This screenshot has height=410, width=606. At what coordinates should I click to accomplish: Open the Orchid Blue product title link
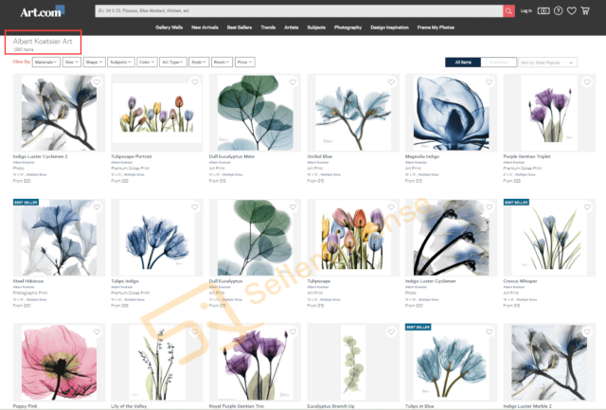320,156
